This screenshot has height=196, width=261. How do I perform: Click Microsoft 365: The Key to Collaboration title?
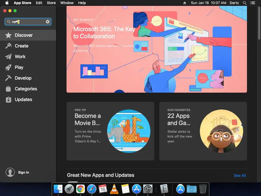tap(104, 33)
